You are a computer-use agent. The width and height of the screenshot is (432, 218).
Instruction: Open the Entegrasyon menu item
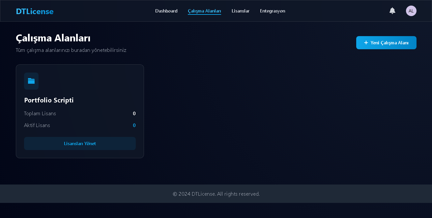273,11
